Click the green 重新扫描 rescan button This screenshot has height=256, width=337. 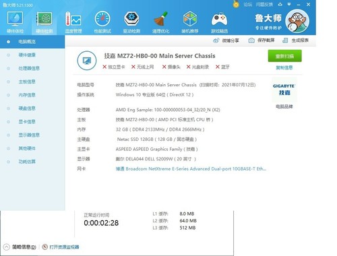point(284,56)
